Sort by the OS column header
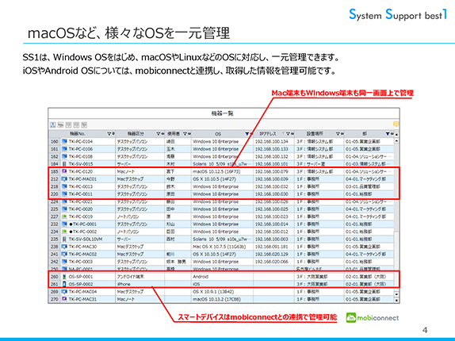455x341 pixels. tap(218, 134)
